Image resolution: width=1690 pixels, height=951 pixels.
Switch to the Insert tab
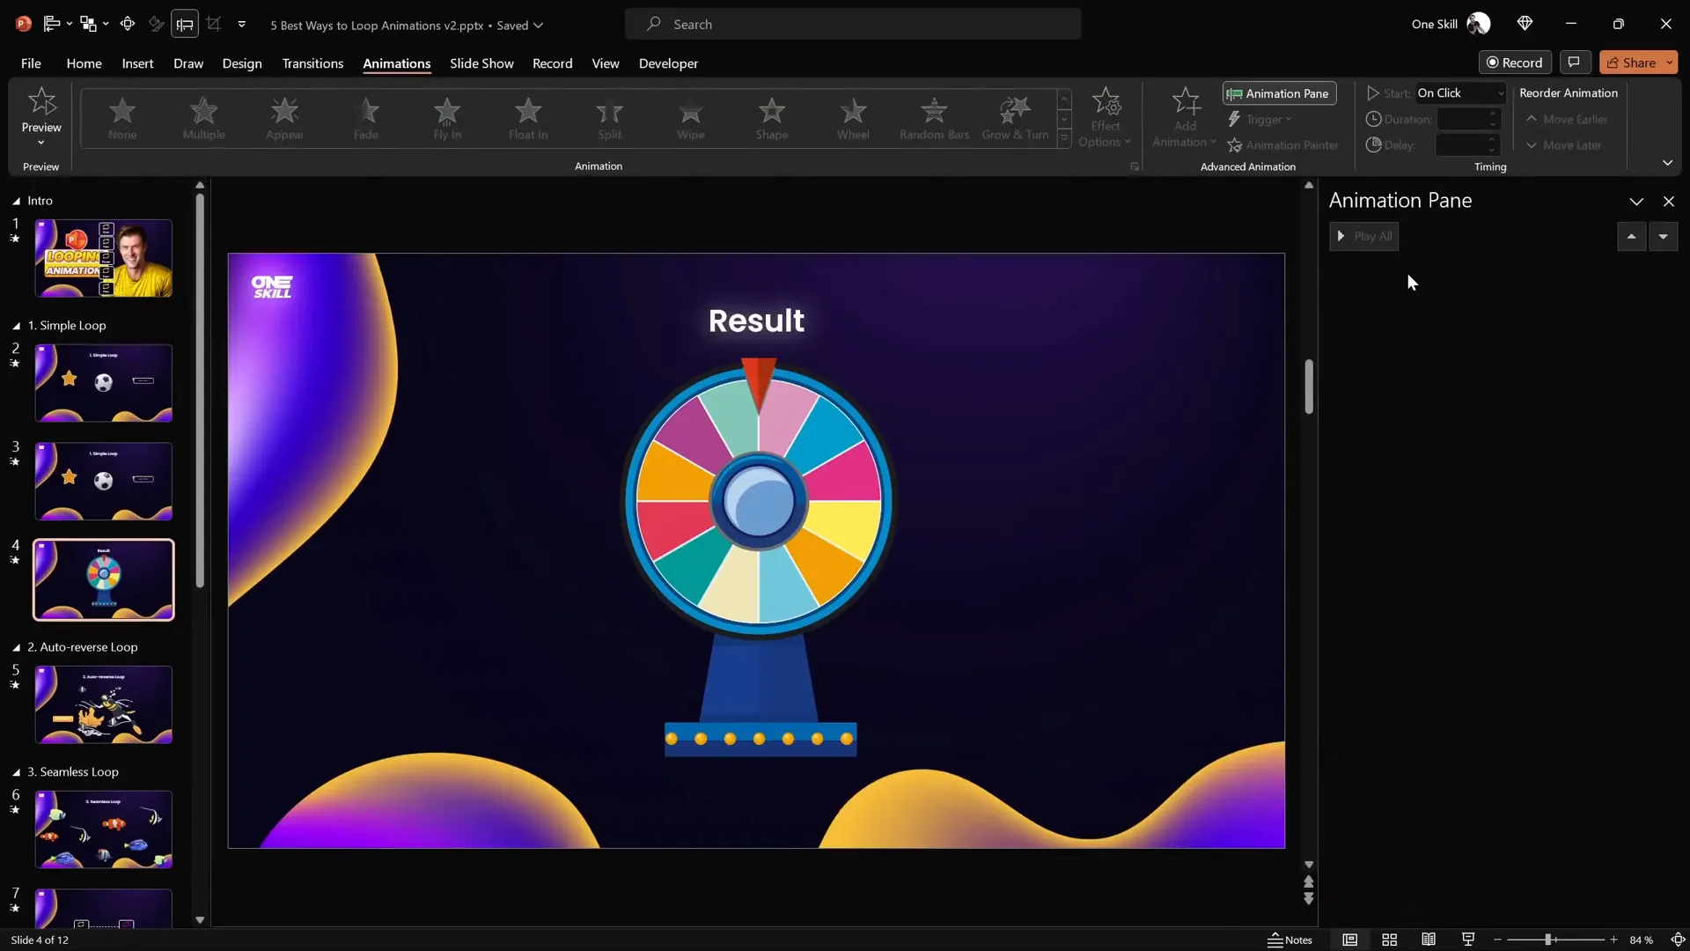137,63
